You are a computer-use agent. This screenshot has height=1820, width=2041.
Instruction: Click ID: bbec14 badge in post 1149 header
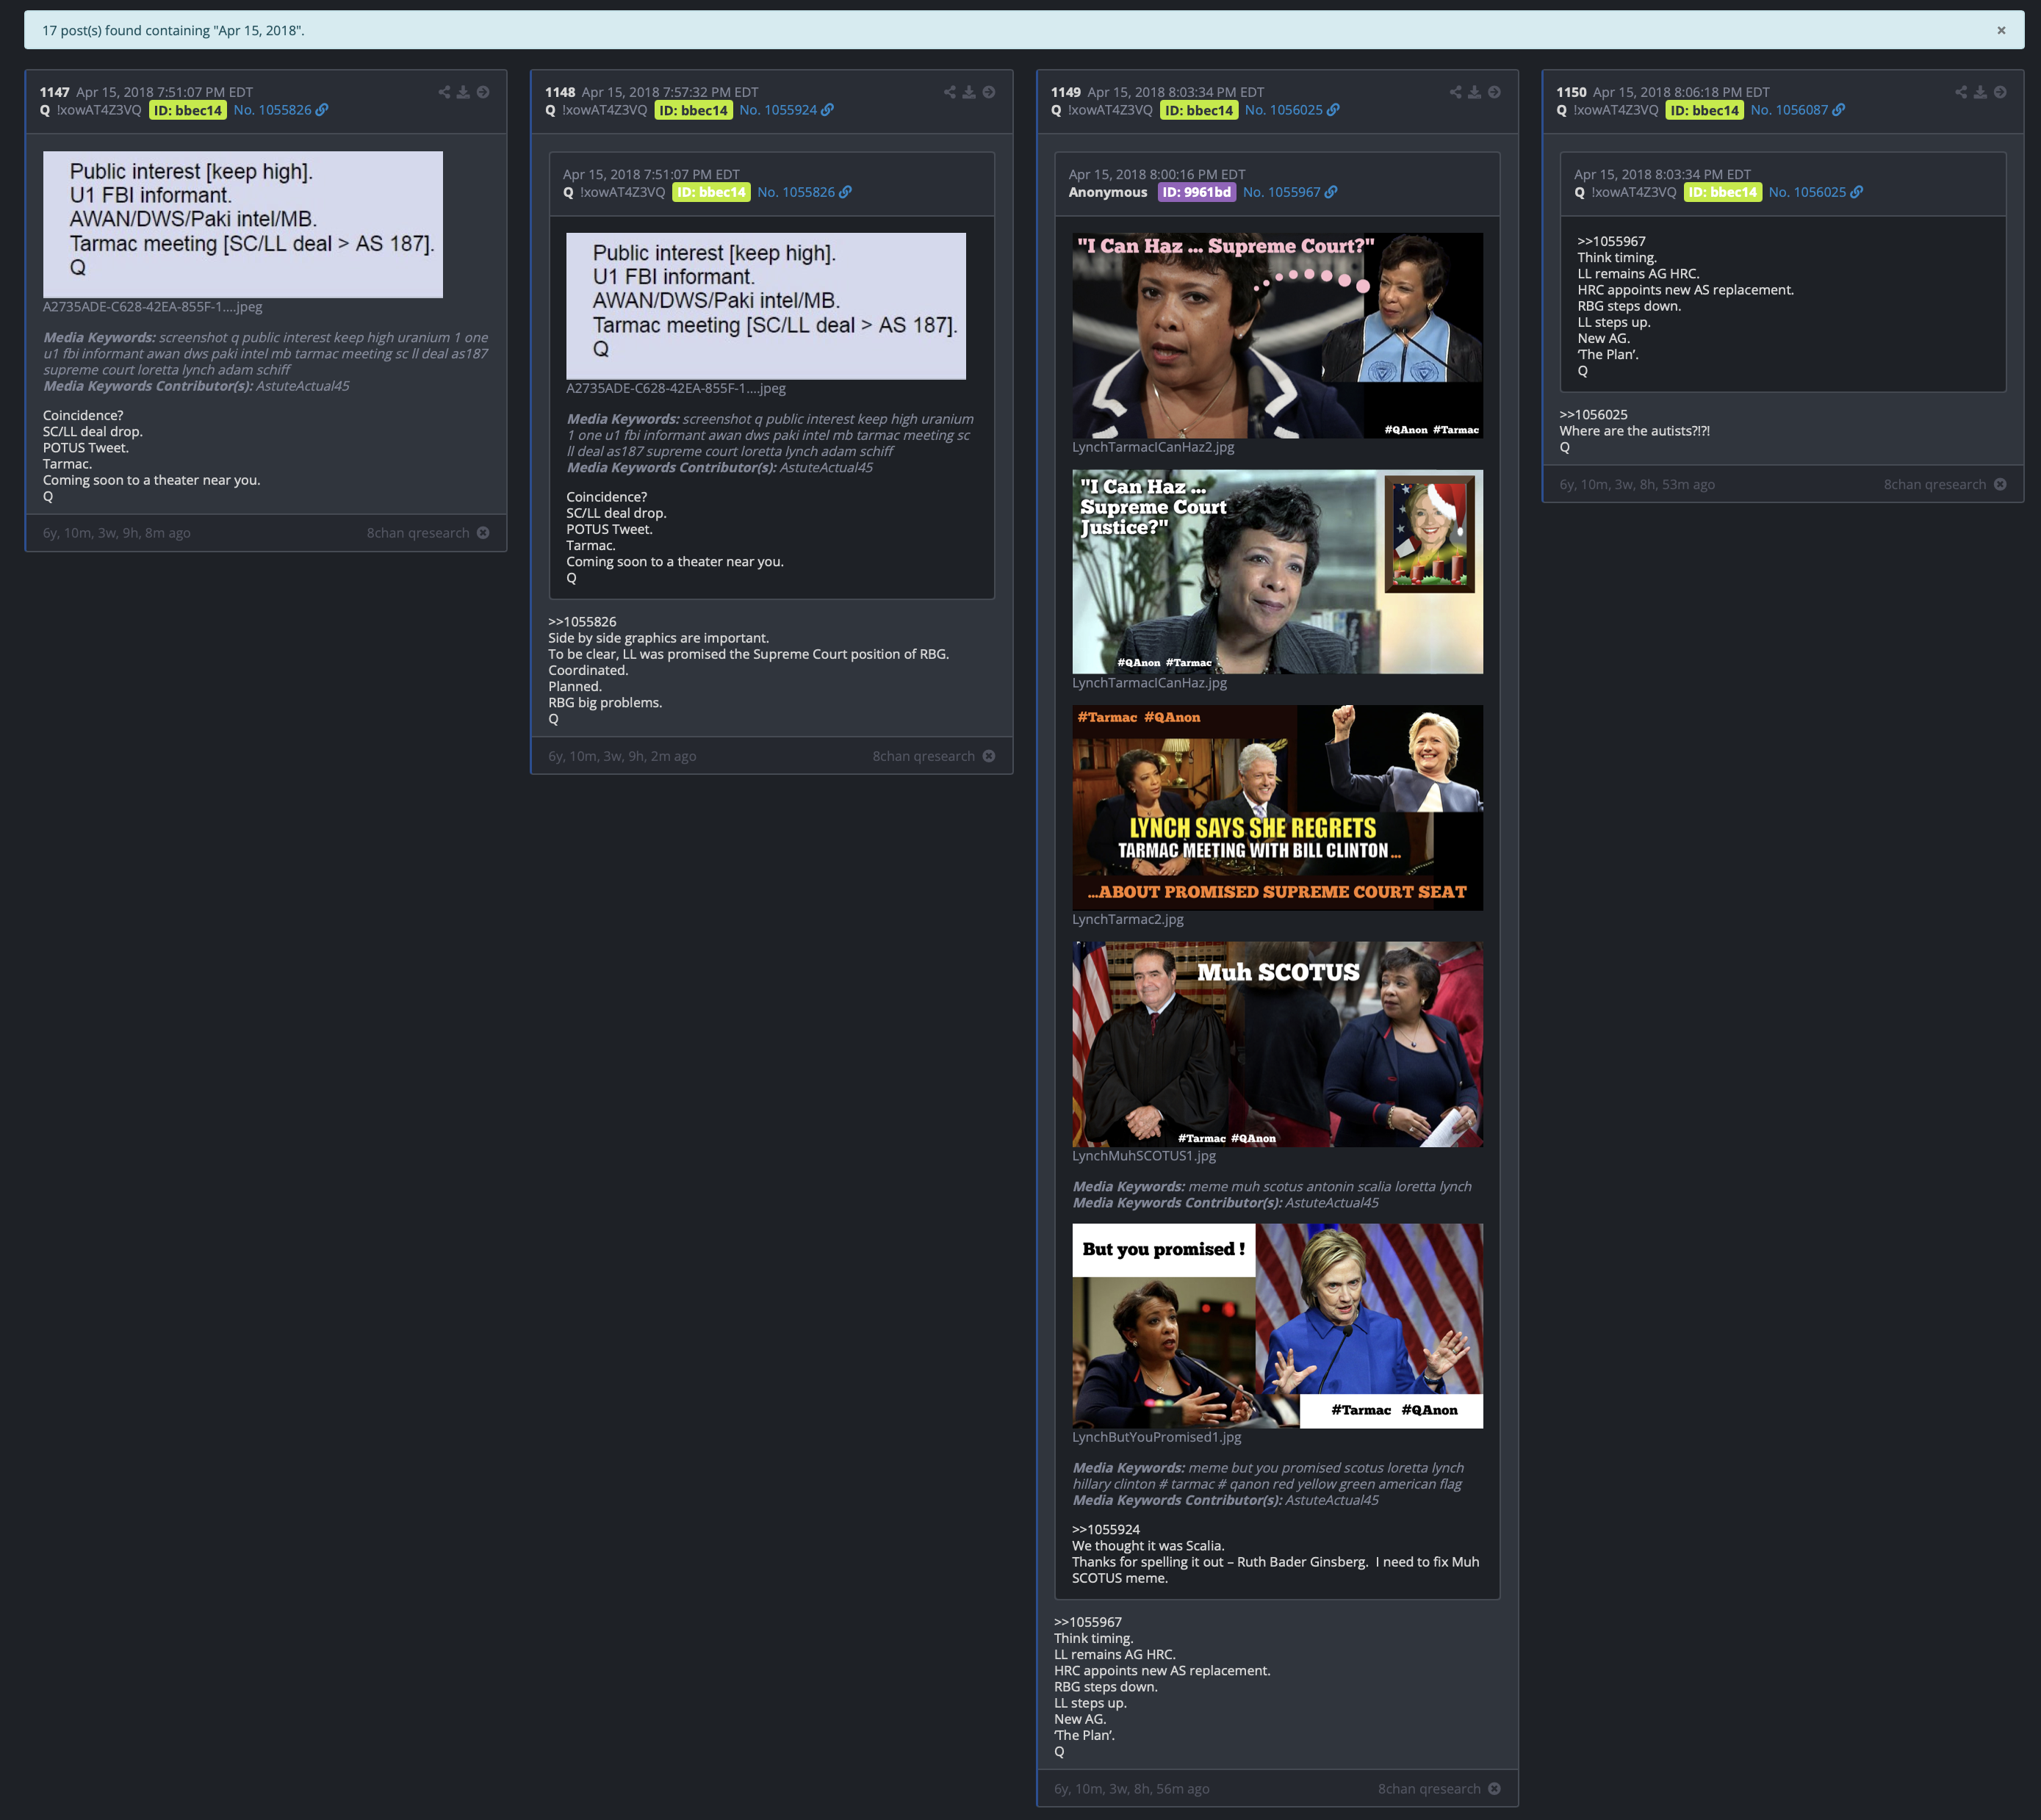(x=1198, y=110)
